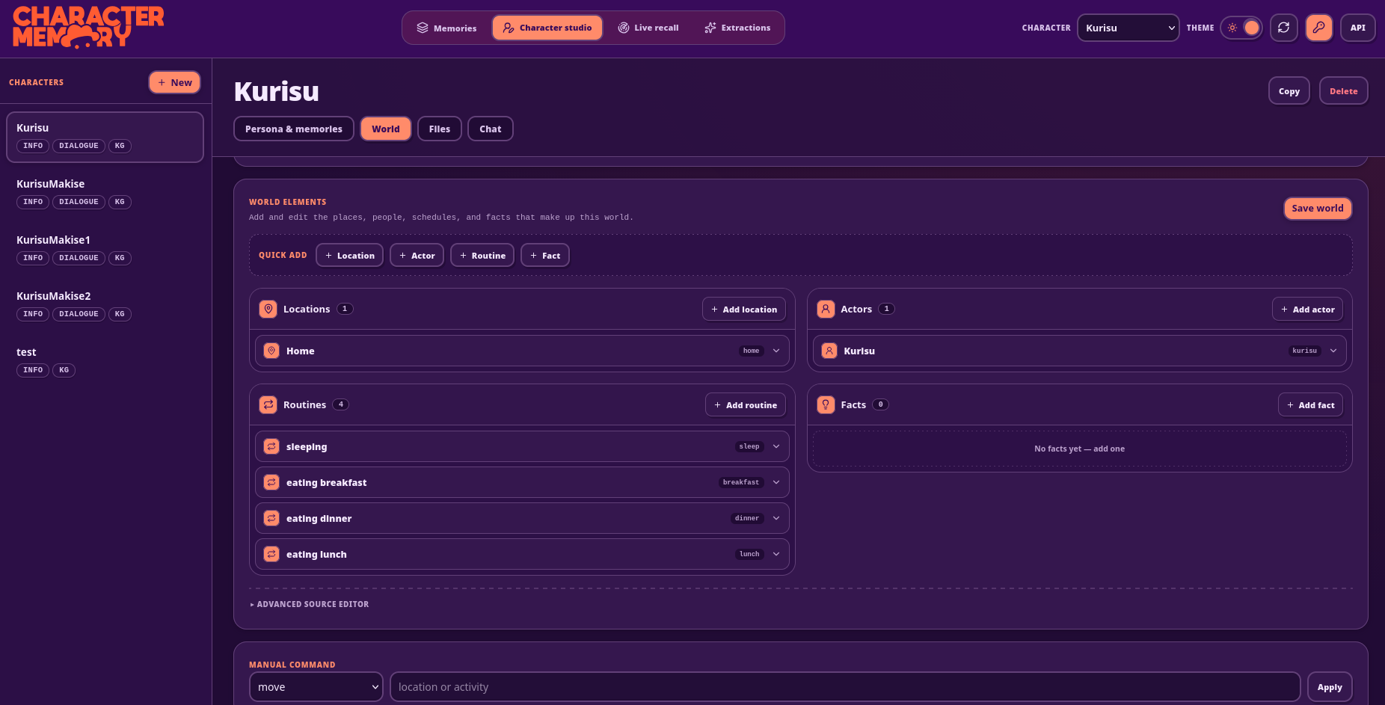Click the Home location pin icon

click(x=271, y=351)
